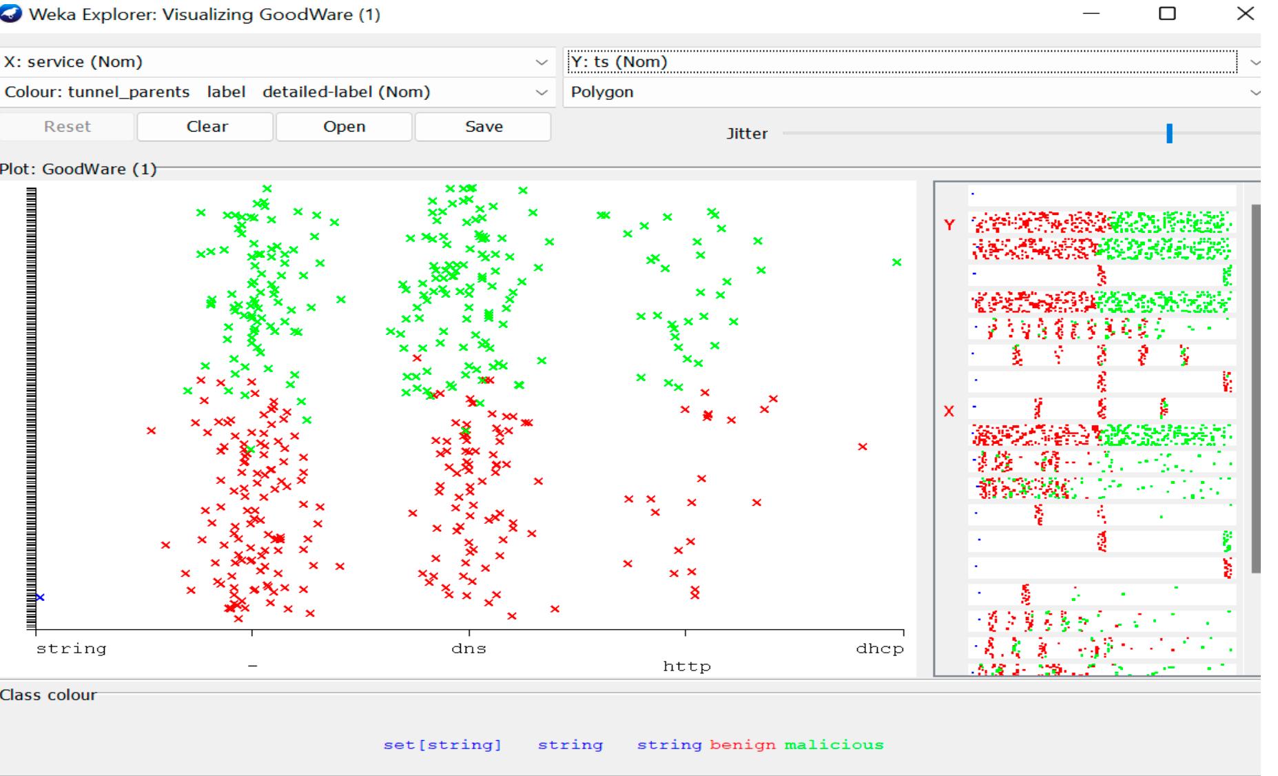Click the greyed-out Reset button
Image resolution: width=1278 pixels, height=776 pixels.
tap(68, 127)
